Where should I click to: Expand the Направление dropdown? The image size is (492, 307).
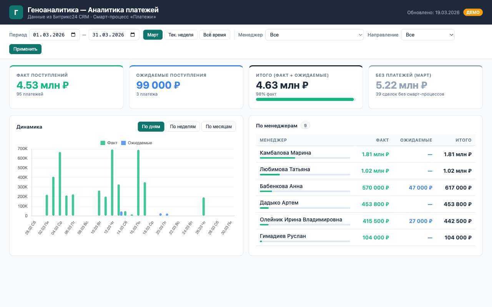427,35
